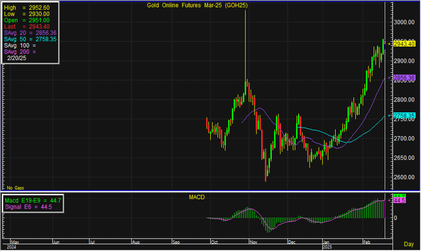Click the purple 2856.36 moving average tag
The width and height of the screenshot is (421, 251).
pos(403,78)
